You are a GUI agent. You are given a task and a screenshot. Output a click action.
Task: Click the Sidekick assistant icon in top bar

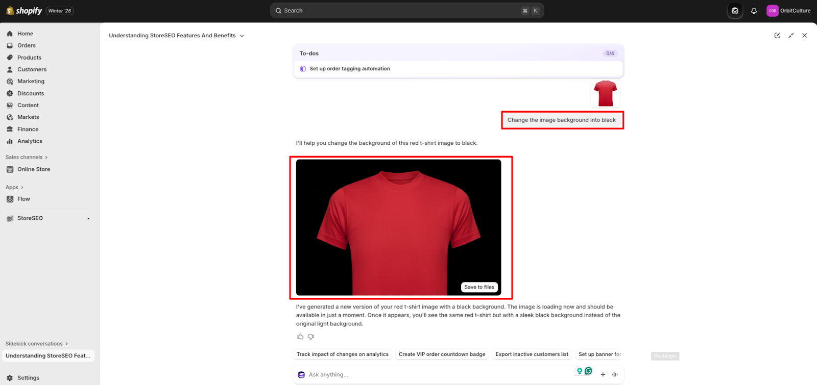735,11
